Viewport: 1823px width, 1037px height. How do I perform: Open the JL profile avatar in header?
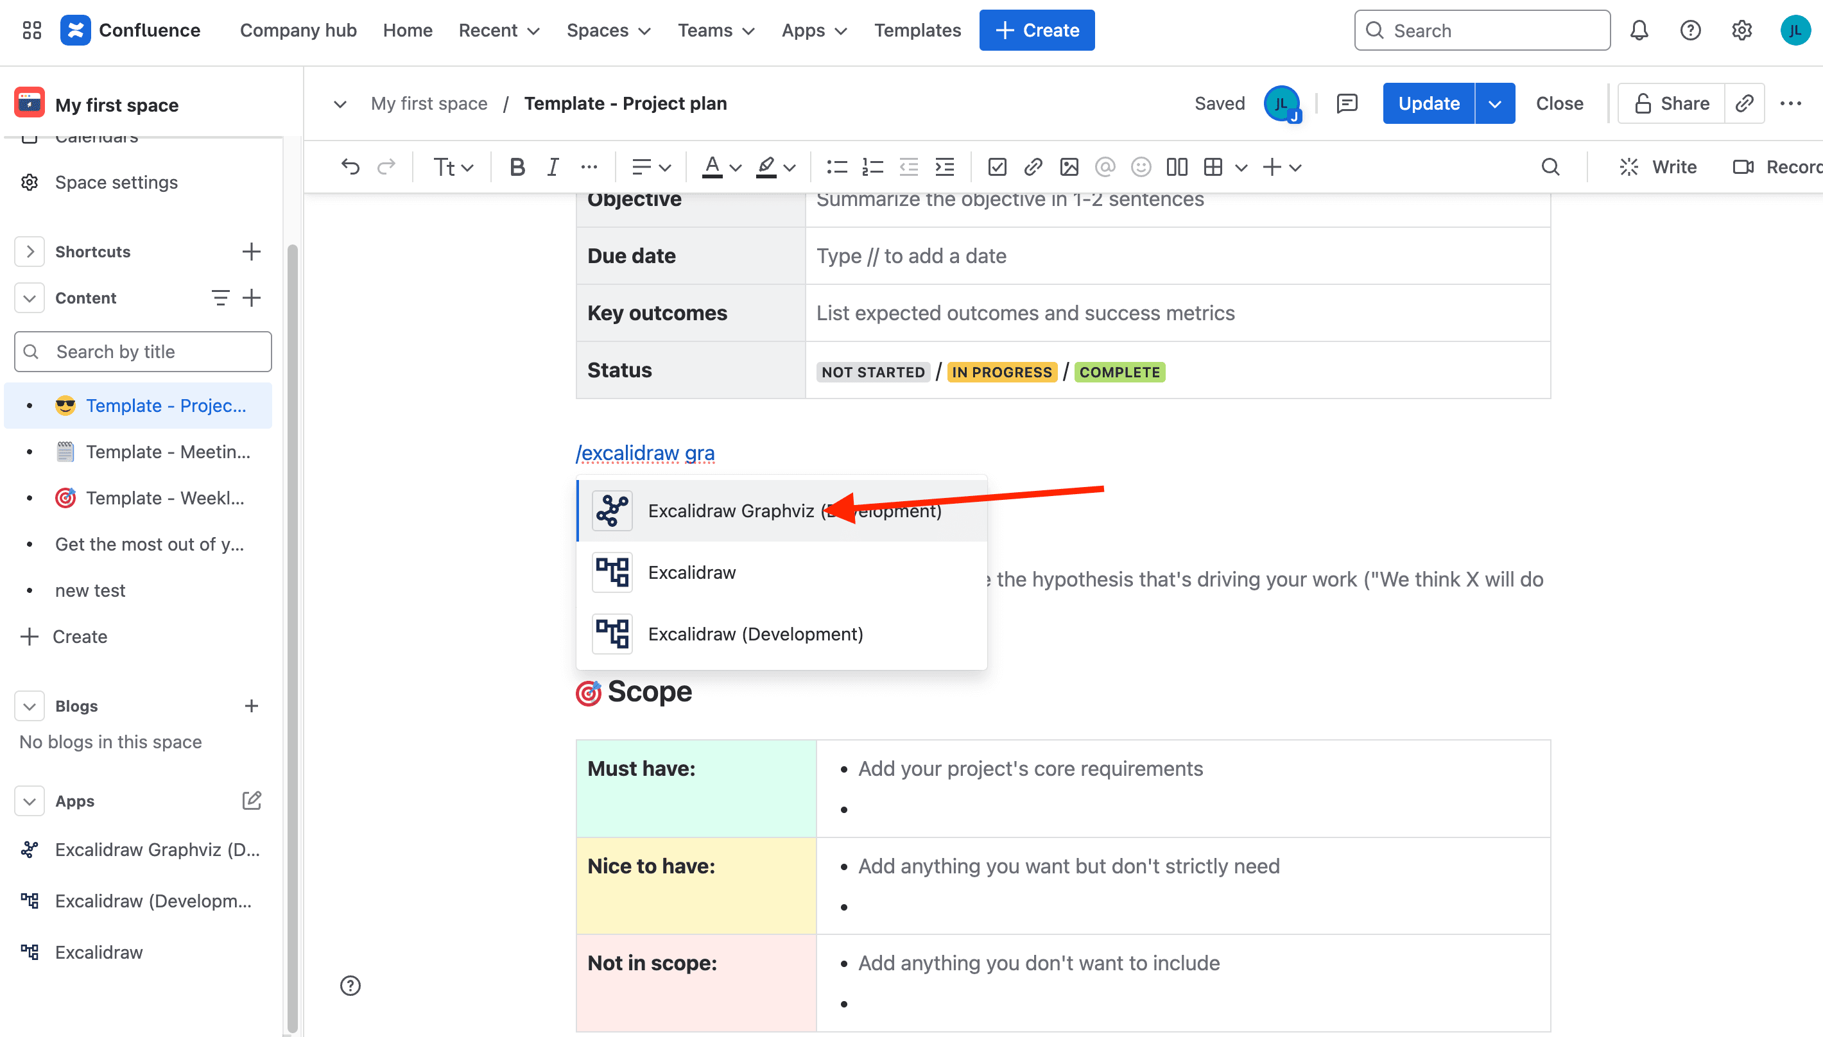[1795, 30]
